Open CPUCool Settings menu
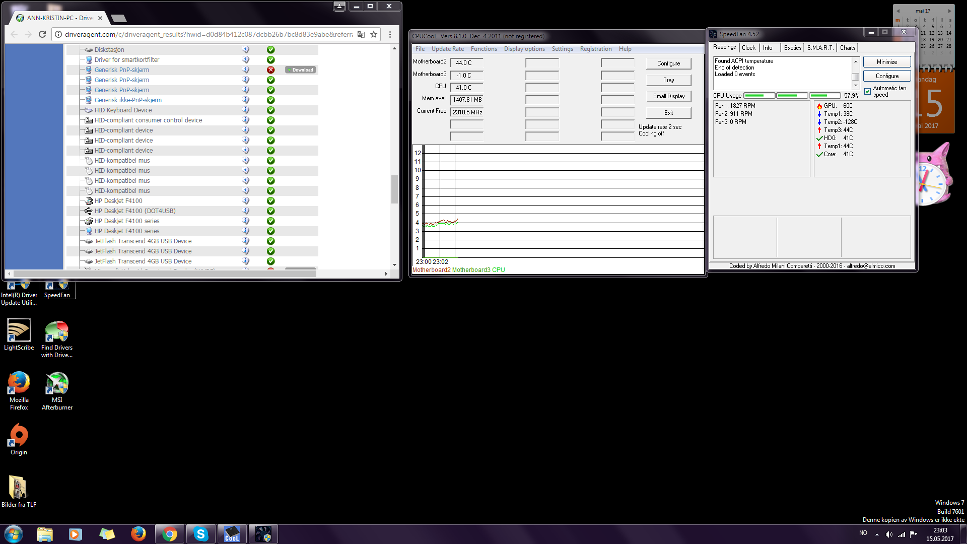The height and width of the screenshot is (544, 967). (562, 49)
